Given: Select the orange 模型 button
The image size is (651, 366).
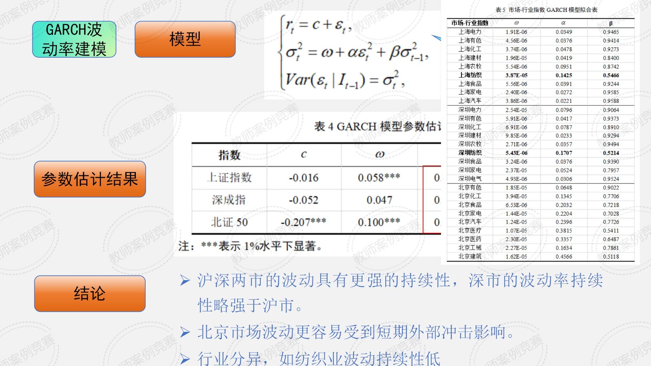Looking at the screenshot, I should pos(185,39).
